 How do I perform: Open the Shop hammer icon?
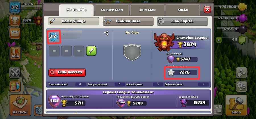tap(236, 105)
